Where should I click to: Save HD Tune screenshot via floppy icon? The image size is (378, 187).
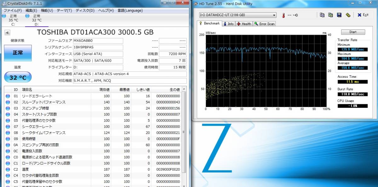(x=339, y=15)
